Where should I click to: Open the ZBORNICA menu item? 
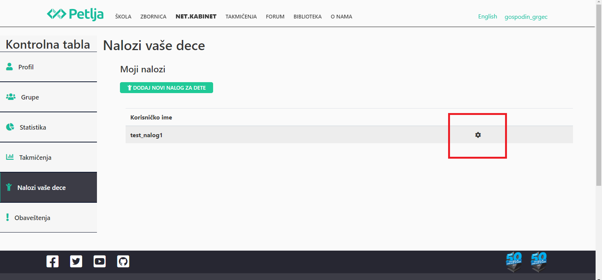[154, 17]
